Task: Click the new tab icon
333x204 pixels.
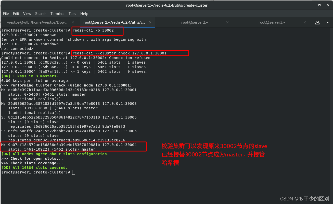Action: click(x=317, y=22)
